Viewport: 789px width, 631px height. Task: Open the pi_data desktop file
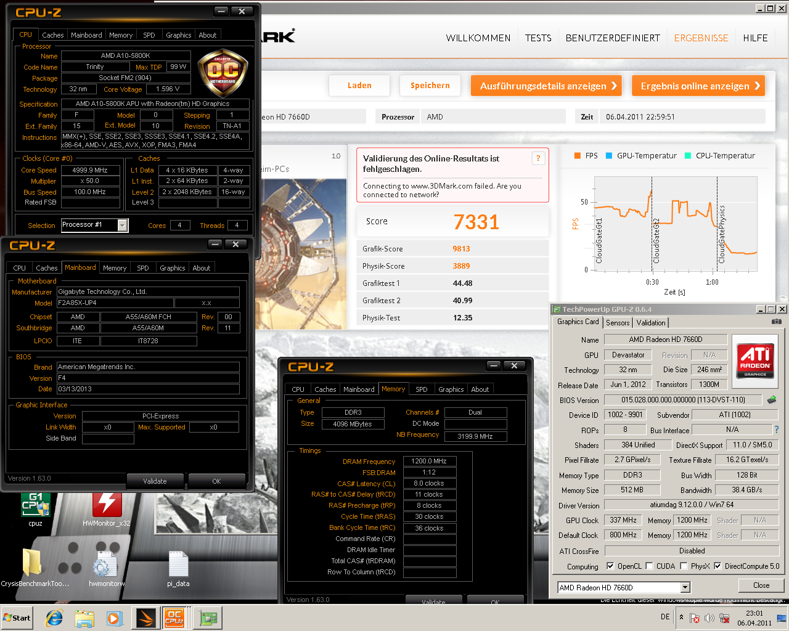tap(178, 568)
